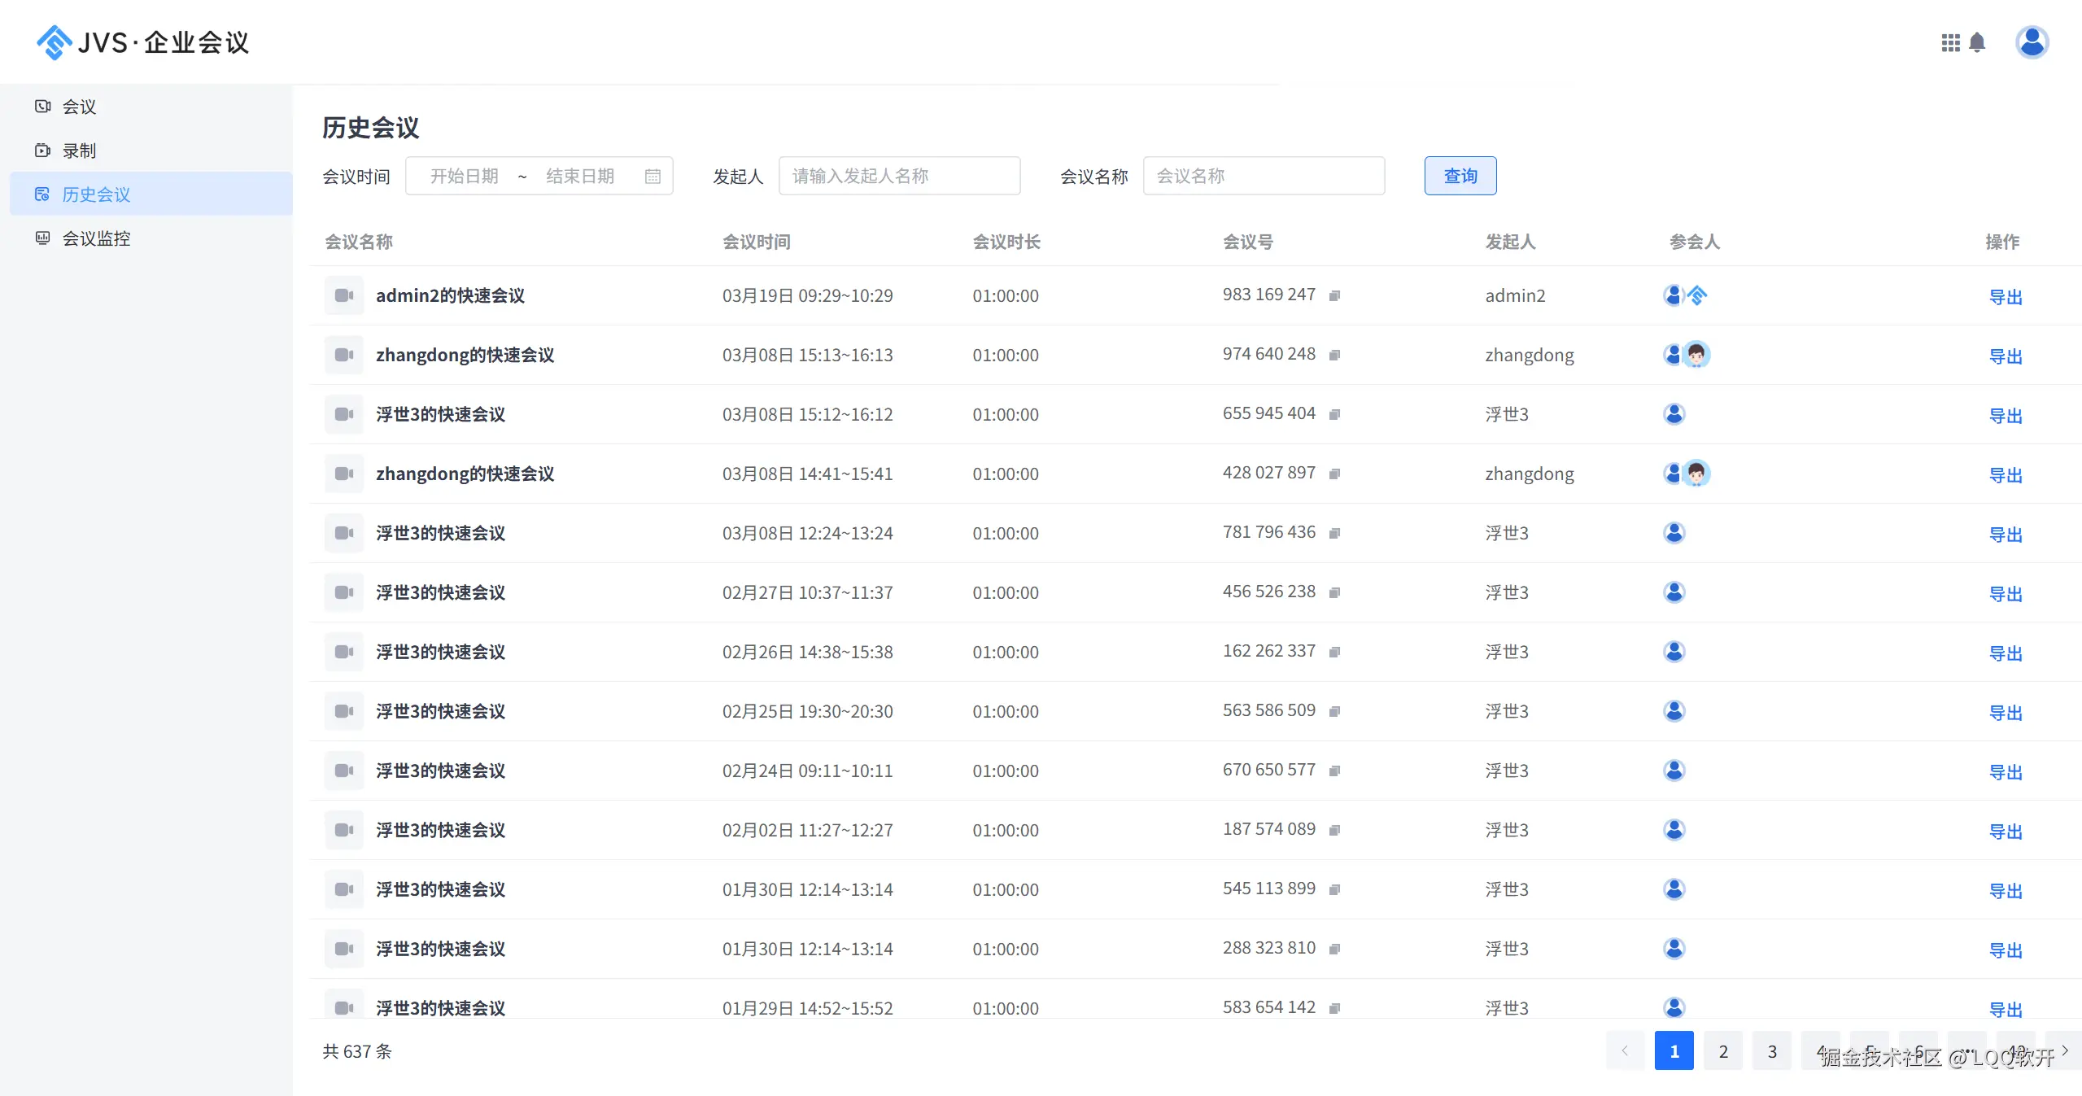The width and height of the screenshot is (2082, 1096).
Task: Go to page 2 of results
Action: [1722, 1050]
